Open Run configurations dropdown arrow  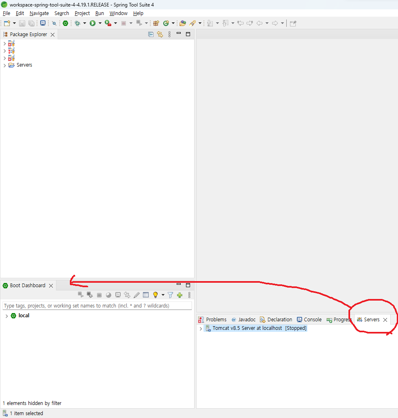coord(100,23)
